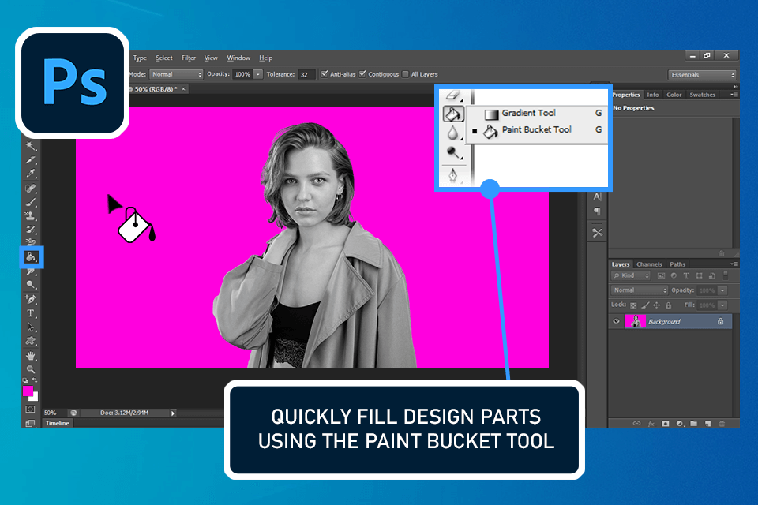The image size is (758, 505).
Task: Select the Path Selection arrow tool
Action: pos(31,327)
